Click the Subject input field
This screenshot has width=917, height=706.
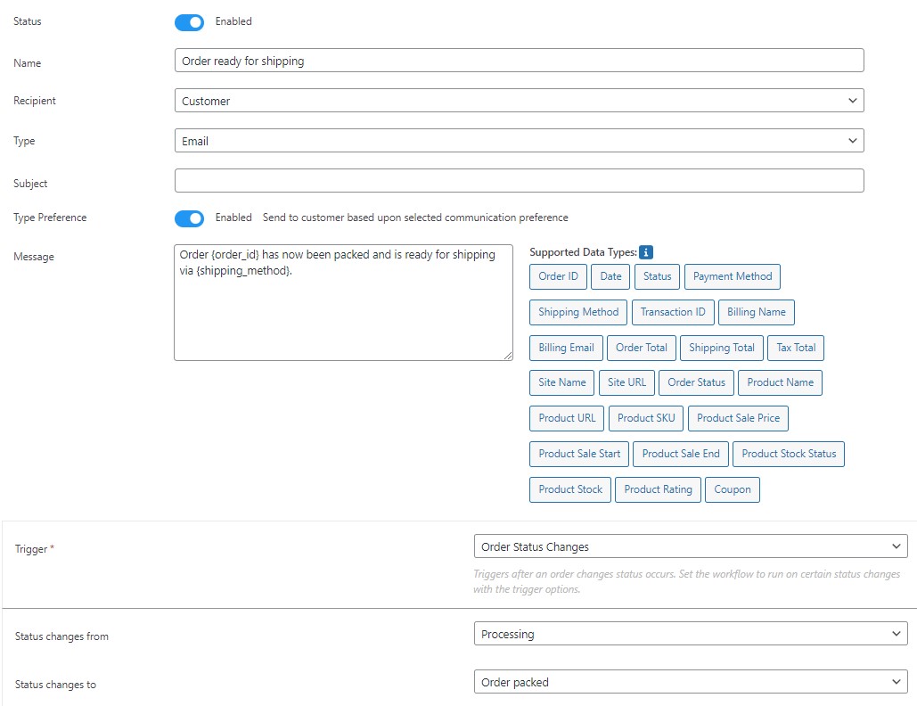520,180
